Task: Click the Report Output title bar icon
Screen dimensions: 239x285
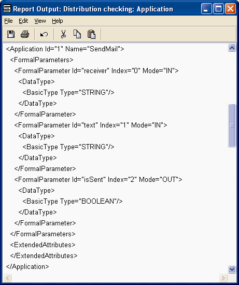Action: pyautogui.click(x=7, y=8)
